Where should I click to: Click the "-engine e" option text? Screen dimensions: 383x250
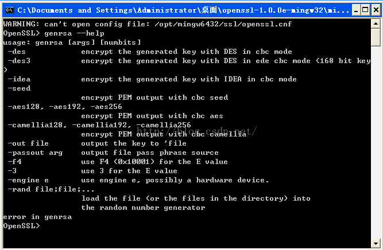(x=28, y=180)
